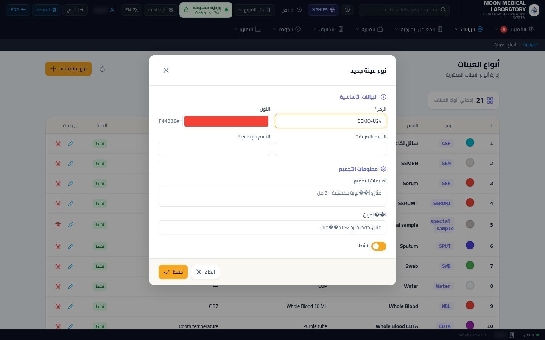Close the new sample type dialog

click(166, 70)
